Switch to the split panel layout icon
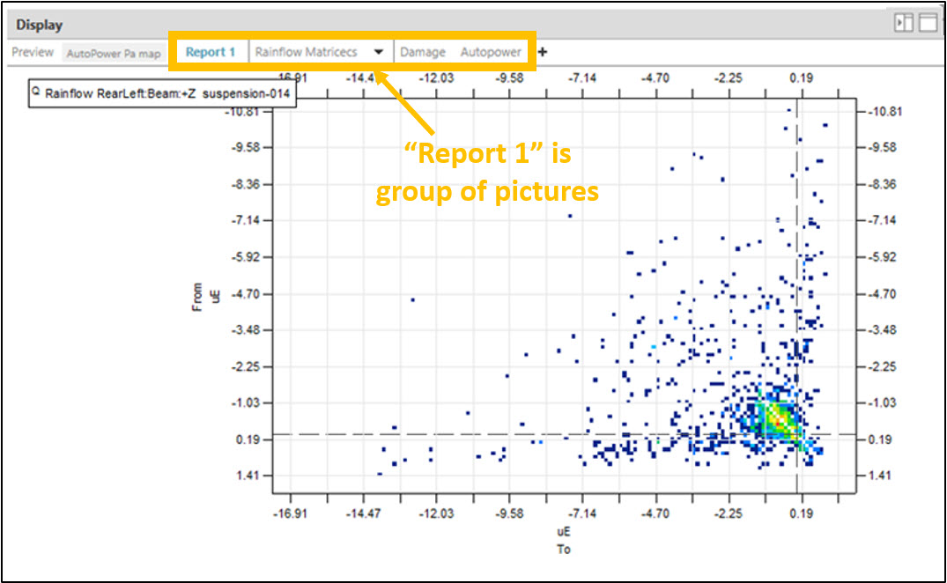 coord(904,24)
